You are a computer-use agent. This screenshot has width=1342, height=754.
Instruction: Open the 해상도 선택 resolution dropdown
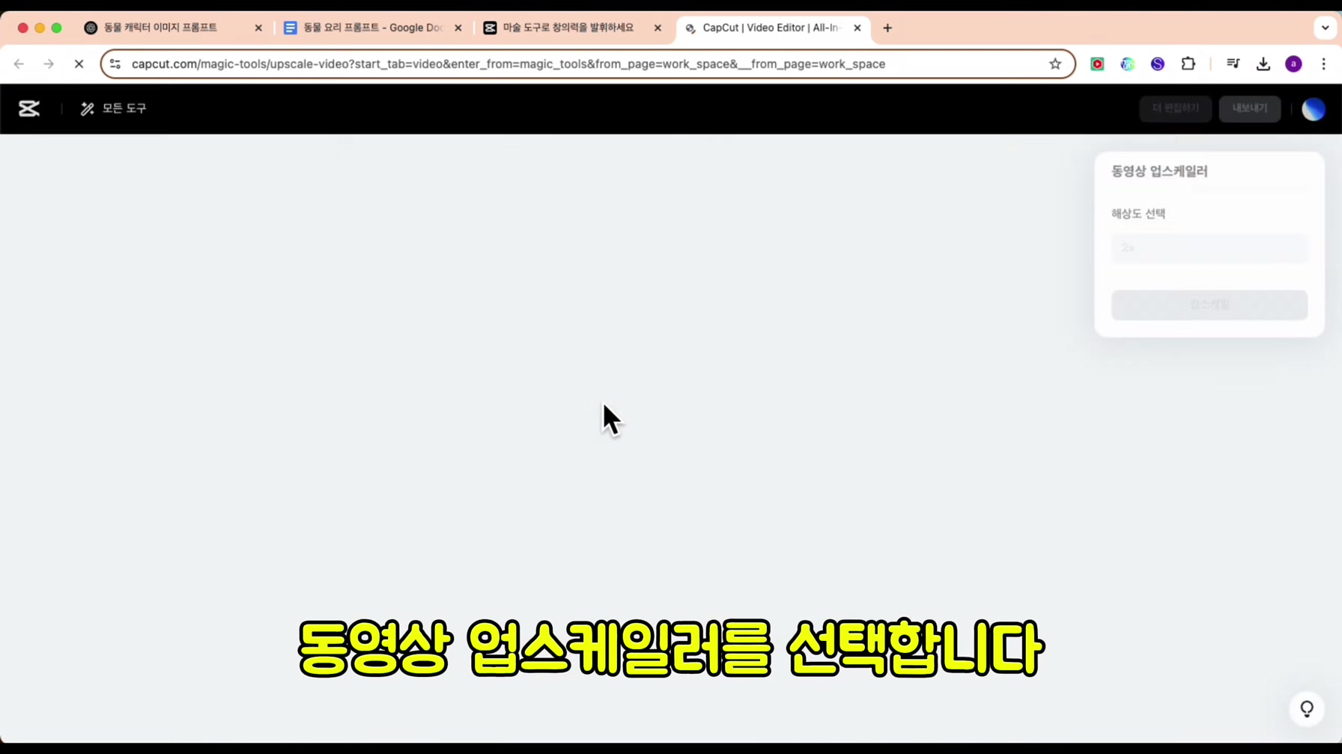pos(1209,248)
